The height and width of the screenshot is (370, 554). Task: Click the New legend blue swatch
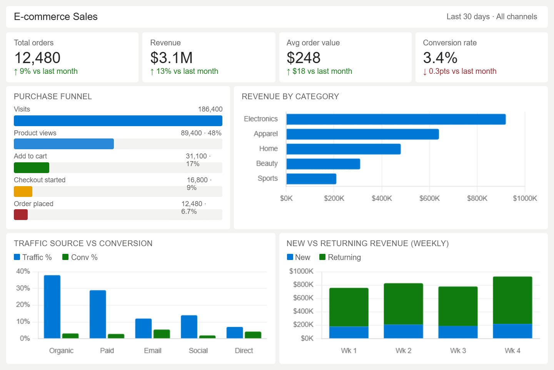tap(290, 257)
